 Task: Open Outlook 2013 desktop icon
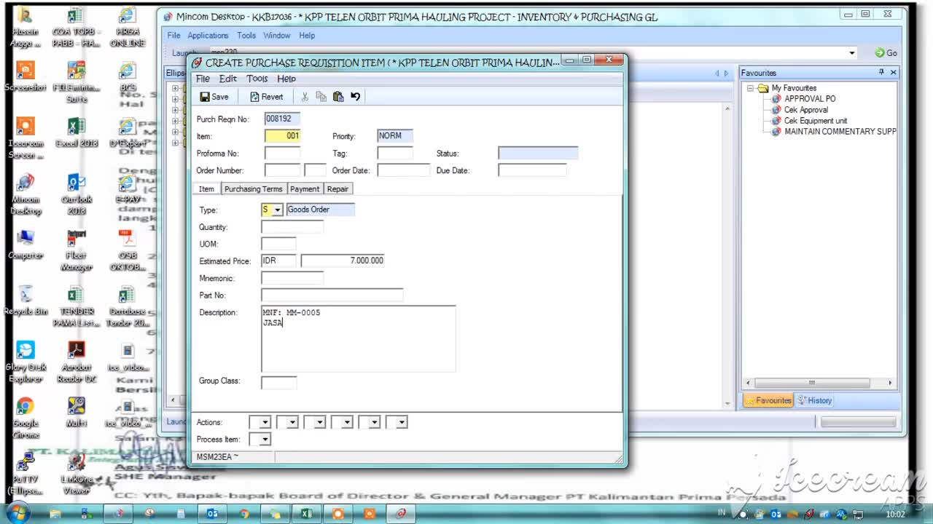click(77, 194)
